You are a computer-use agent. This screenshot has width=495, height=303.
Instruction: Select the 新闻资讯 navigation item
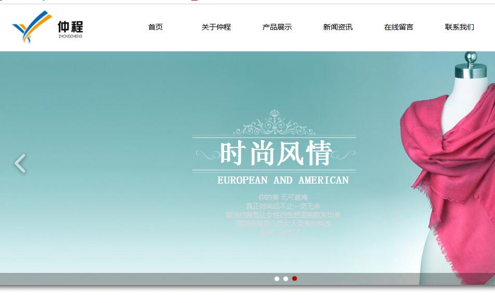(x=338, y=27)
